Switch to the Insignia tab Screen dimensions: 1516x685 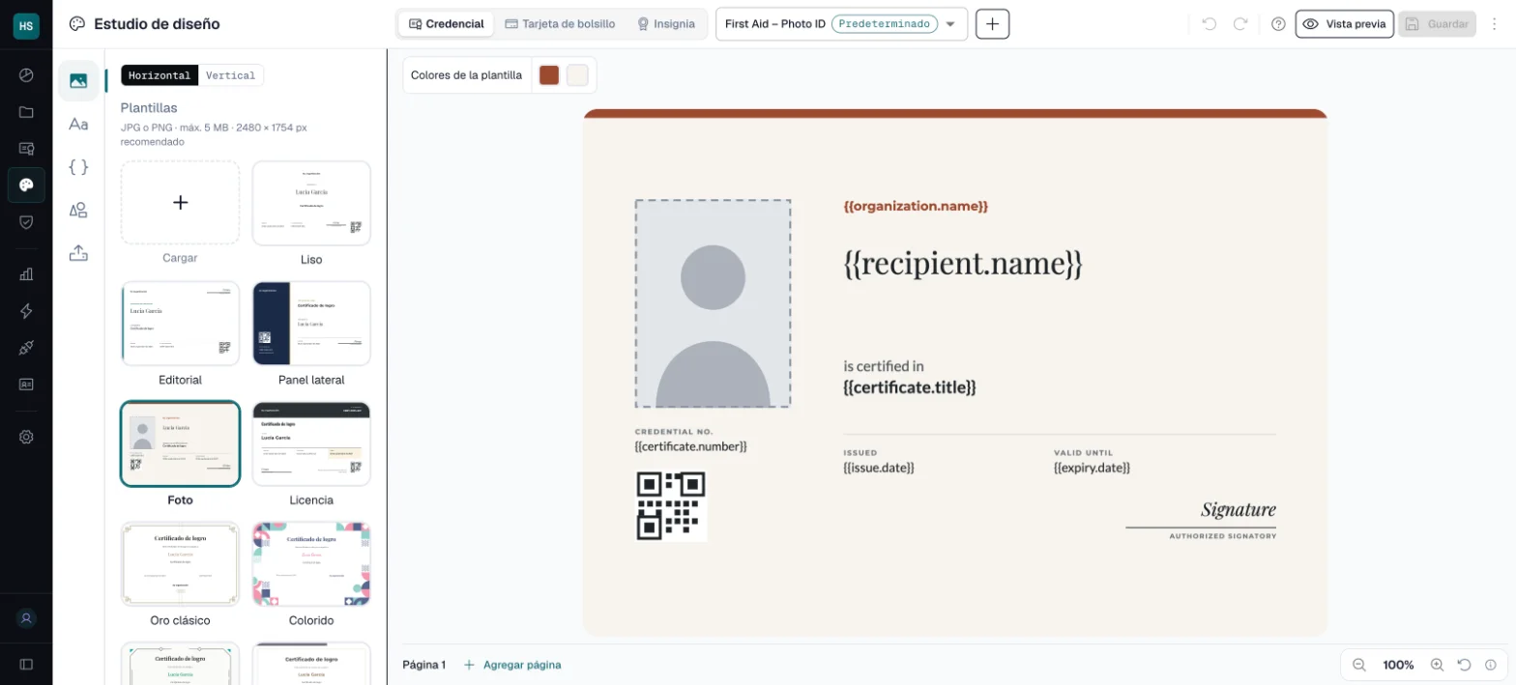[665, 24]
